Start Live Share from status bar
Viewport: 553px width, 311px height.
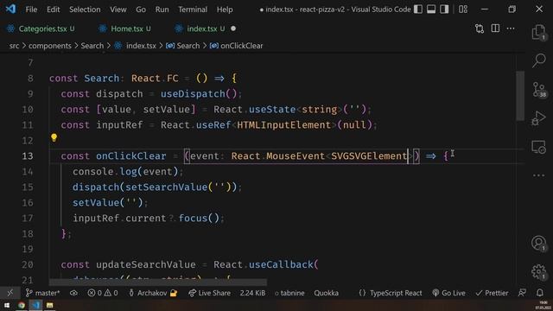pyautogui.click(x=209, y=293)
